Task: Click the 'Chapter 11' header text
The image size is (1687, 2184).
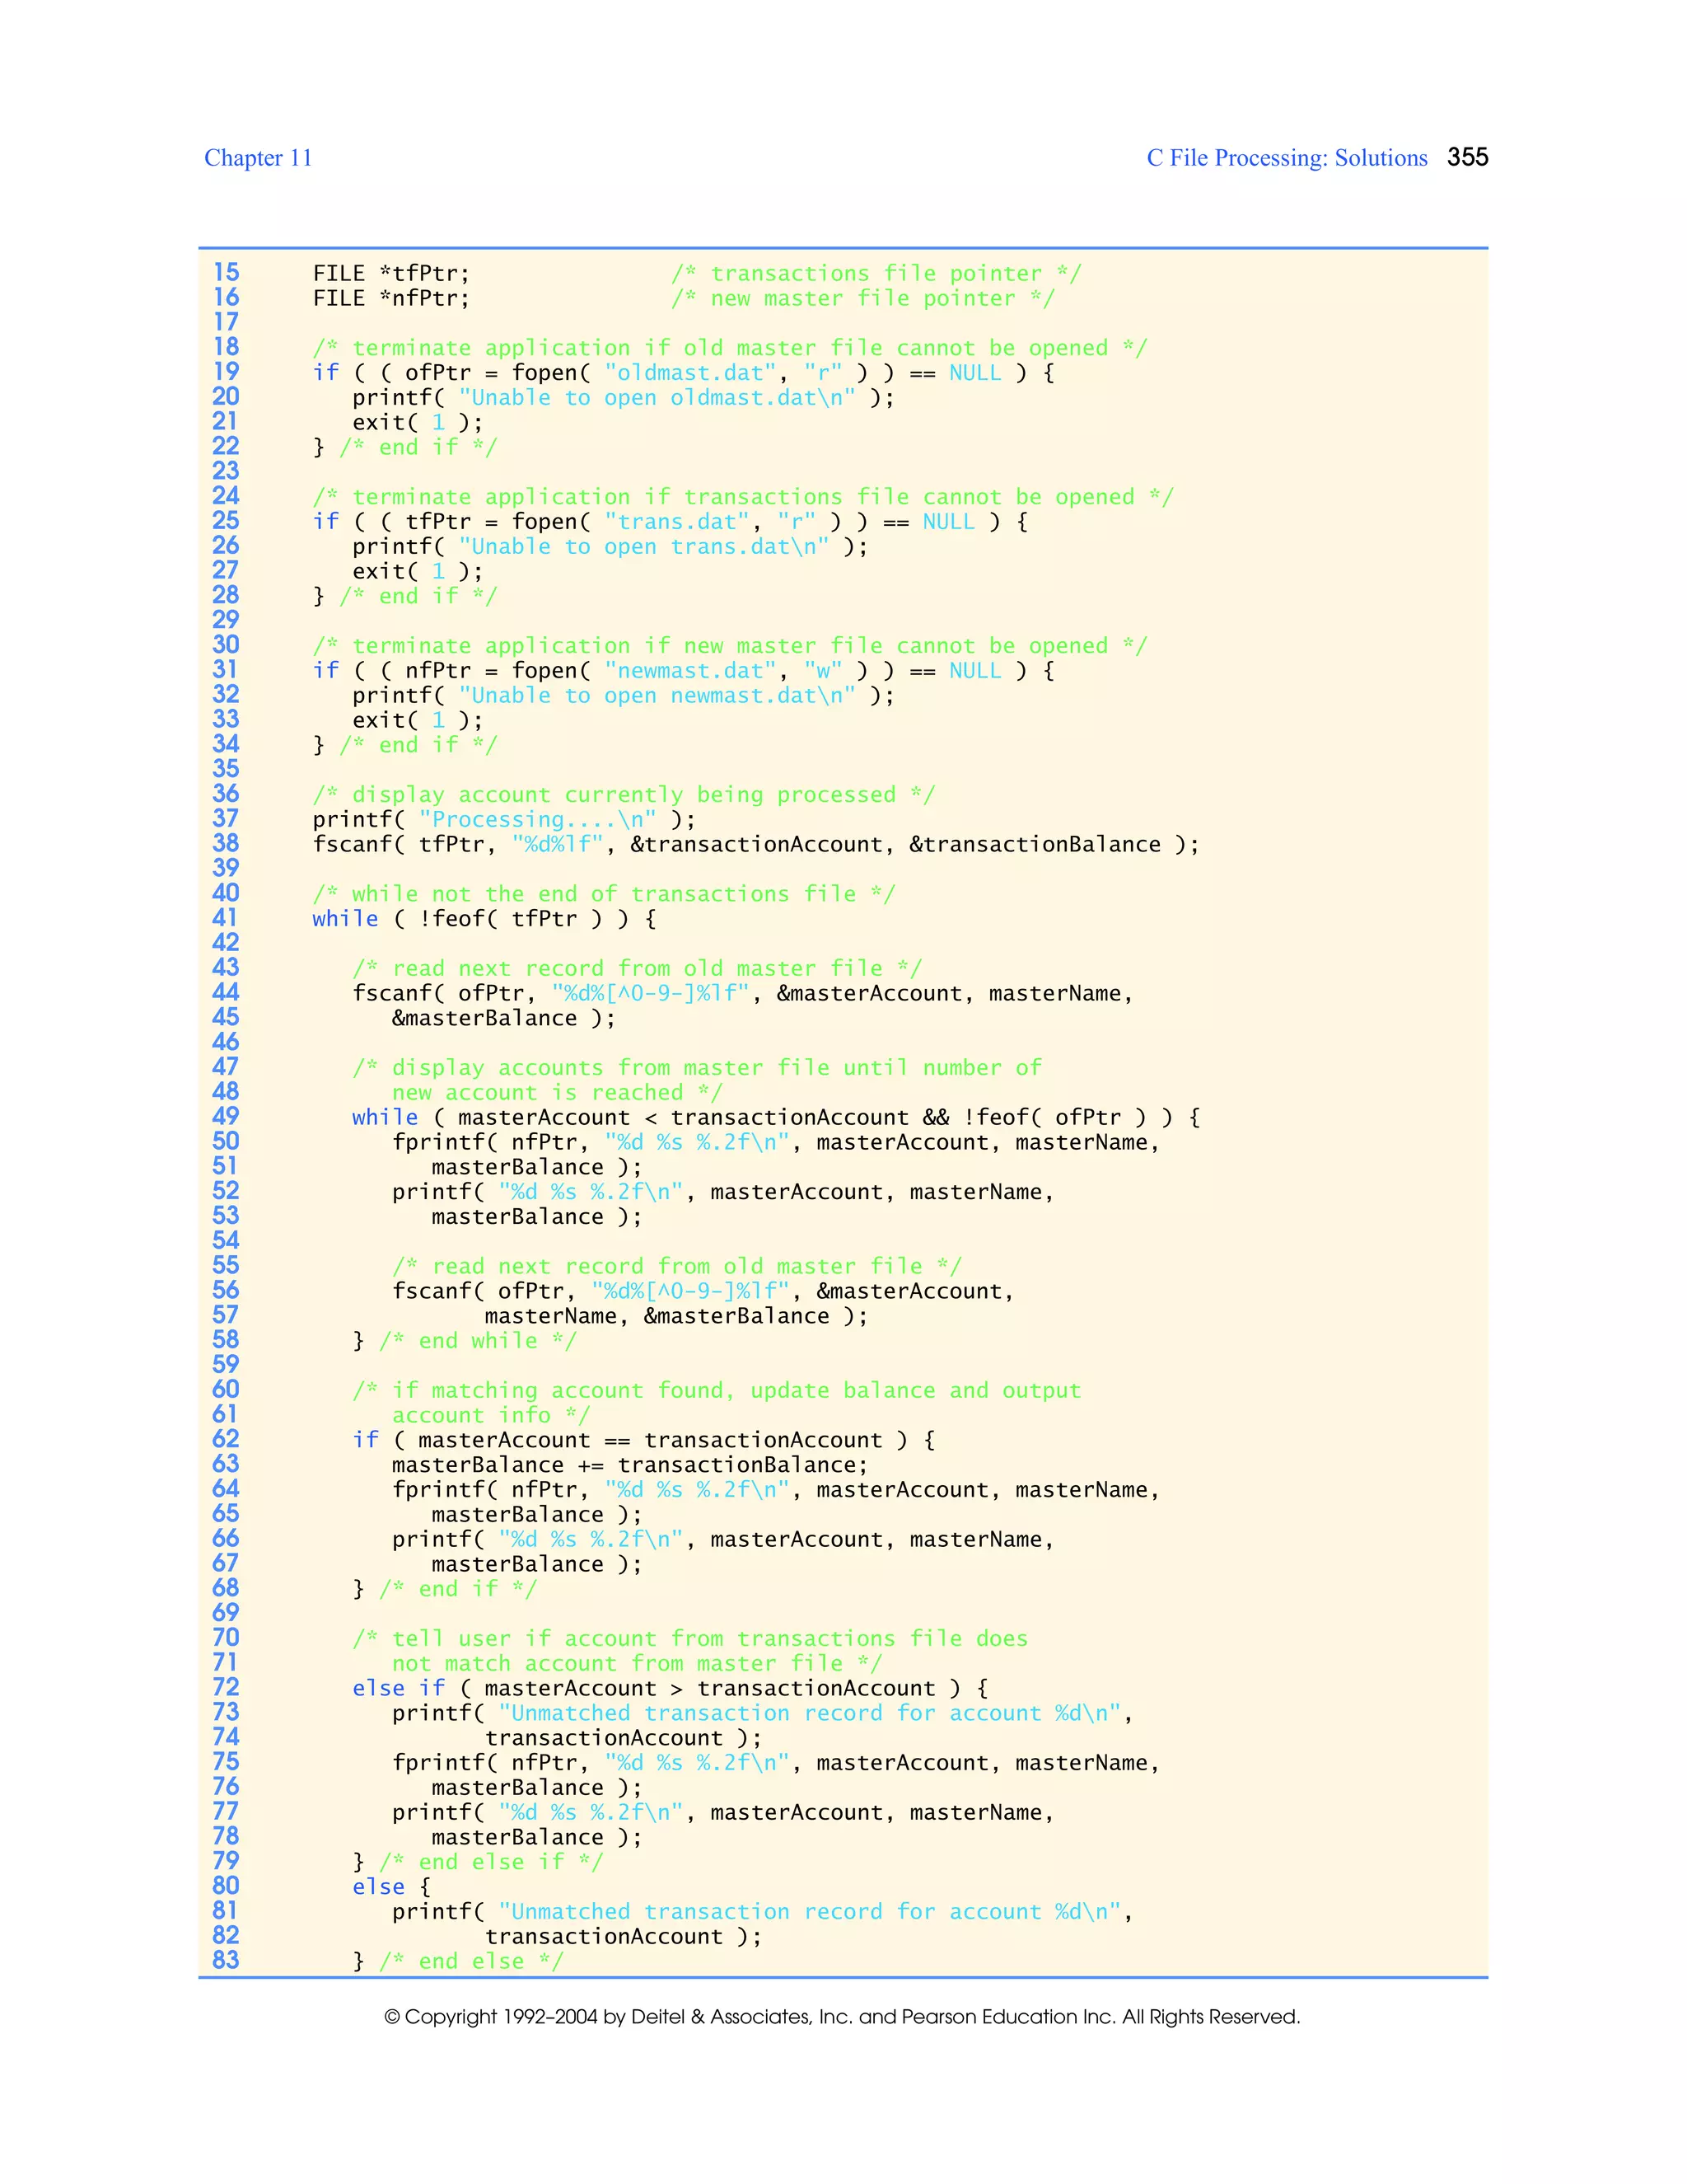Action: [x=258, y=158]
